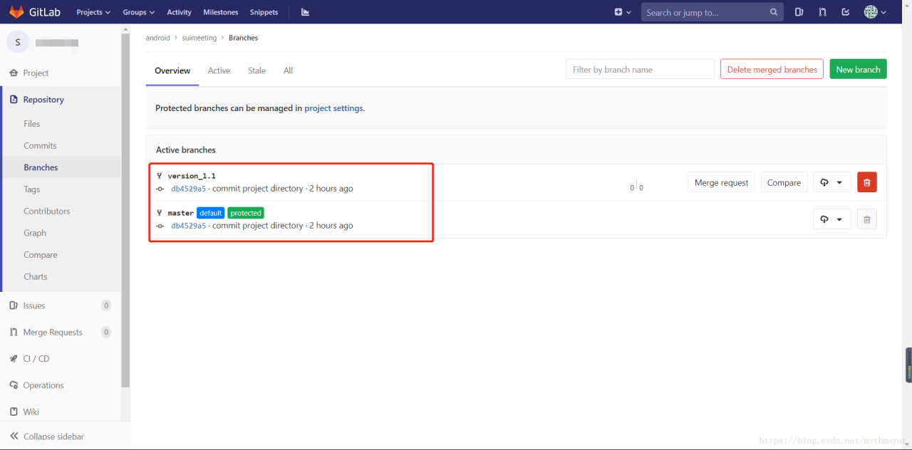Open Merge Requests in the sidebar

[53, 332]
